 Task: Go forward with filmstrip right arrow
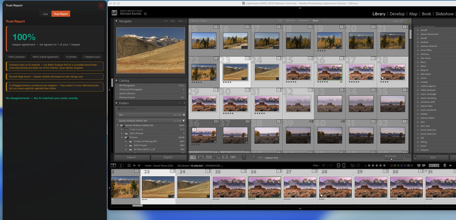click(139, 165)
